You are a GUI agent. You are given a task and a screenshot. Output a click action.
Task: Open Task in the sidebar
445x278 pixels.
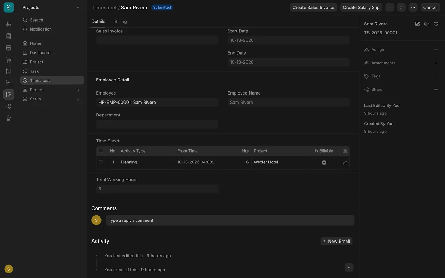coord(52,71)
